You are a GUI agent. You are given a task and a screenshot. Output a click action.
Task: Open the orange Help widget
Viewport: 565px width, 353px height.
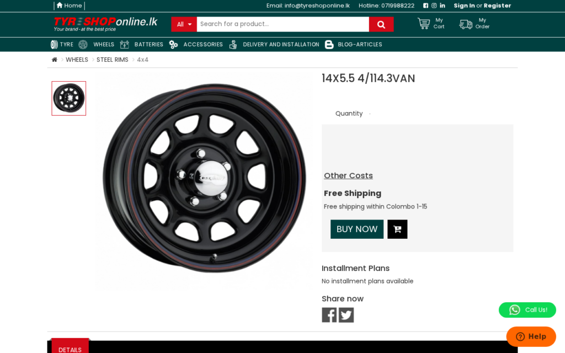pyautogui.click(x=531, y=336)
